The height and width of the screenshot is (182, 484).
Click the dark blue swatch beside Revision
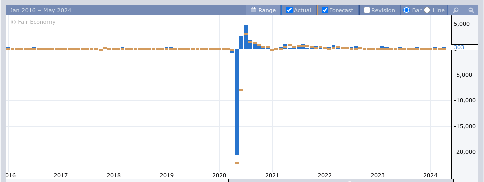pos(359,10)
